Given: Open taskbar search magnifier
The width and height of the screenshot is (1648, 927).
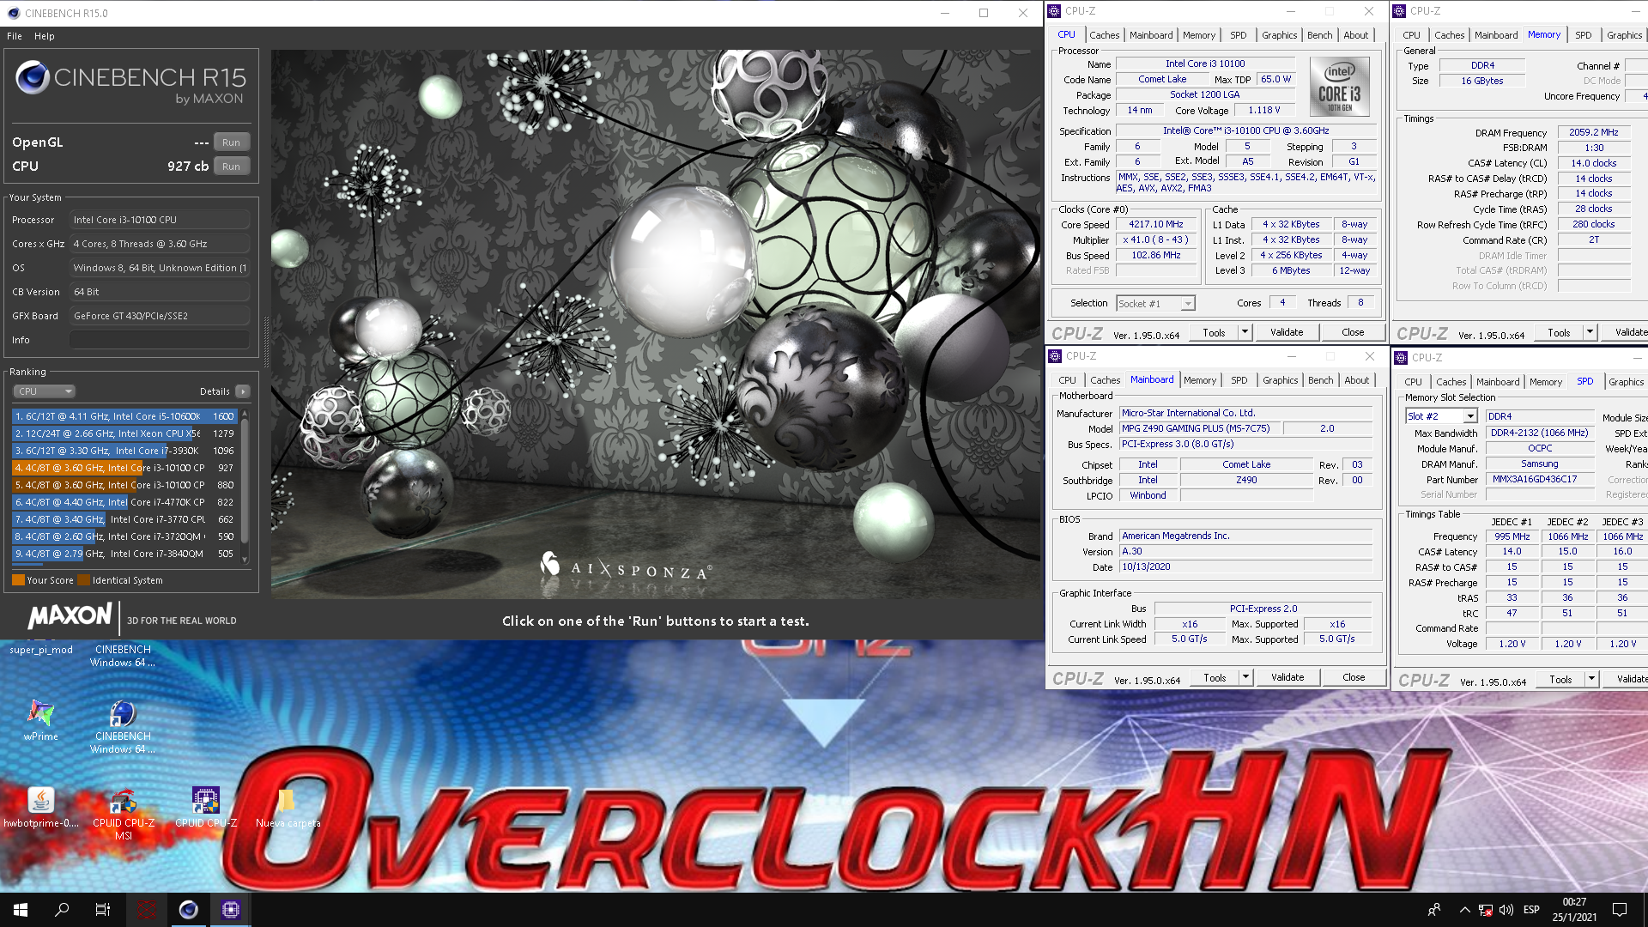Looking at the screenshot, I should coord(62,910).
